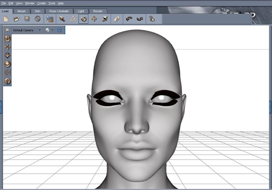Save the scene using the floppy disk icon
The image size is (272, 190).
(x=27, y=19)
